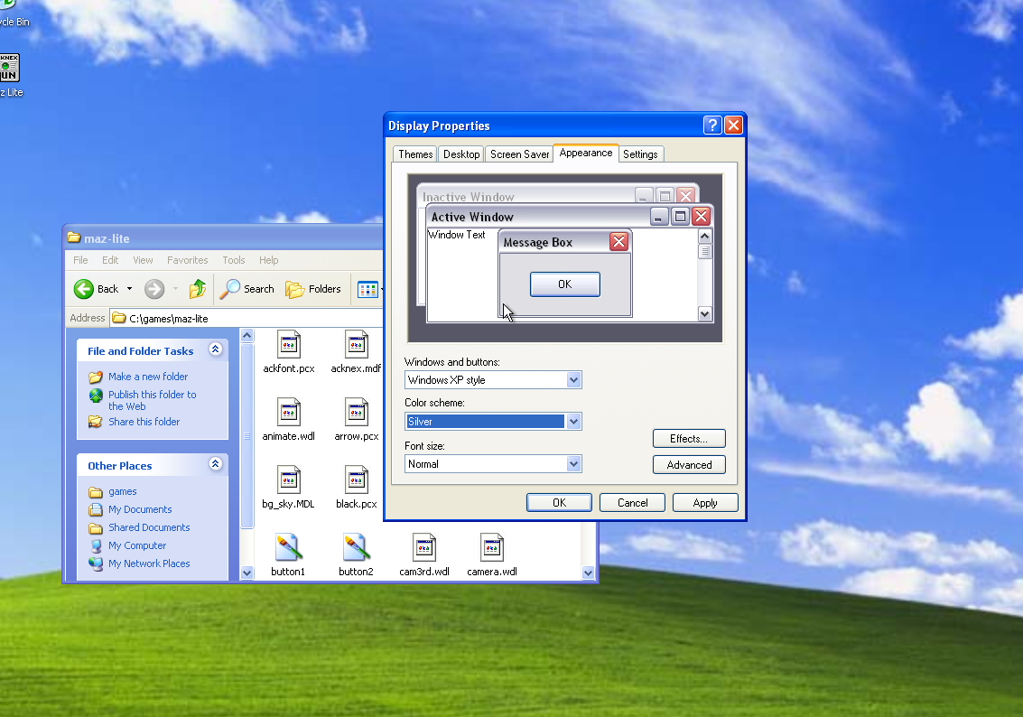Viewport: 1023px width, 717px height.
Task: Open Shared Documents in Other Places
Action: pyautogui.click(x=149, y=527)
